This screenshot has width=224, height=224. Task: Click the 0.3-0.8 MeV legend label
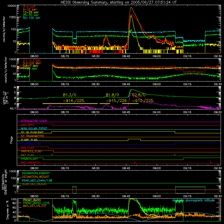(x=32, y=63)
